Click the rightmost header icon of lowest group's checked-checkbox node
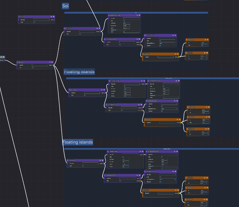Screen dimensions: 239x207 click(176, 171)
